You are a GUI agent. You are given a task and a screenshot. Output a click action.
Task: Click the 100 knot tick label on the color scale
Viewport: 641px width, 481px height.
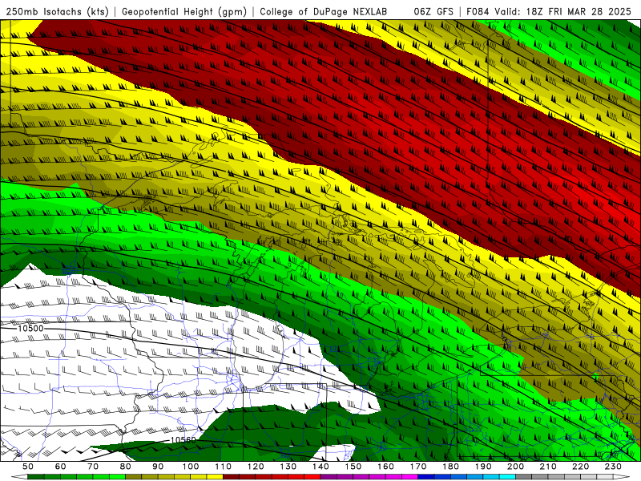point(191,467)
